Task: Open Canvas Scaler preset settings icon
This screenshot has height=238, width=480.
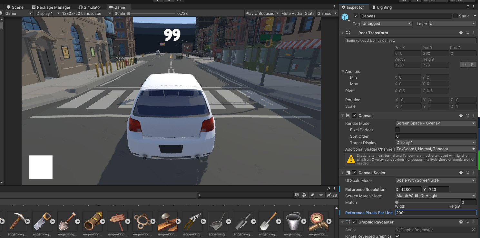Action: click(467, 173)
